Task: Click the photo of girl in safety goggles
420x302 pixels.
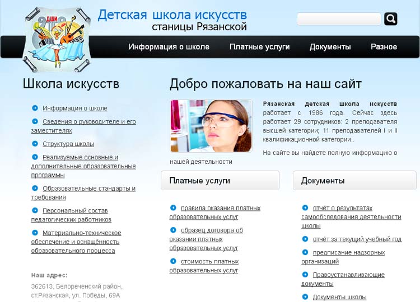Action: (211, 126)
